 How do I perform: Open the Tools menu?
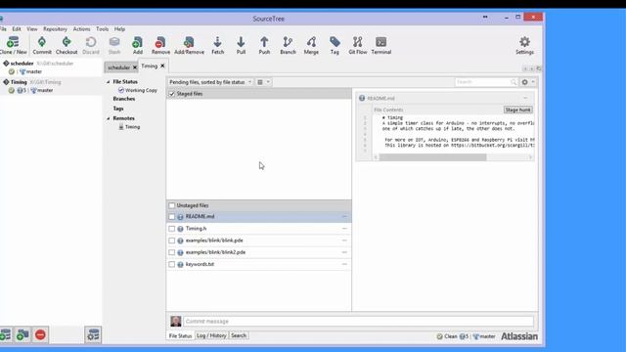pos(102,29)
